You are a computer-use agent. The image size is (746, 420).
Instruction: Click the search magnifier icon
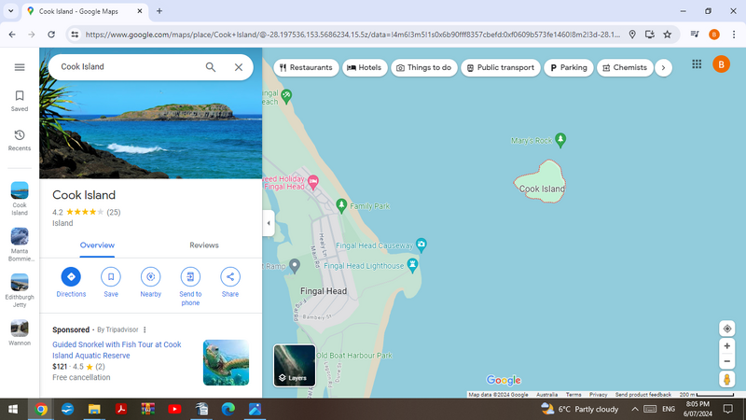click(x=211, y=67)
